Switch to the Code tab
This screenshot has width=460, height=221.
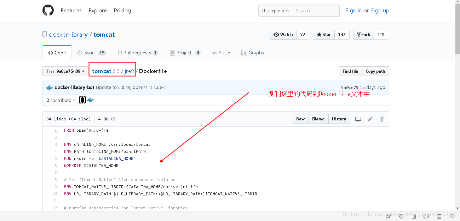(57, 53)
